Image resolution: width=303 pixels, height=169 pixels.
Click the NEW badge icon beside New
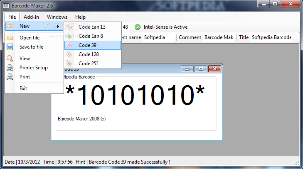coord(10,26)
